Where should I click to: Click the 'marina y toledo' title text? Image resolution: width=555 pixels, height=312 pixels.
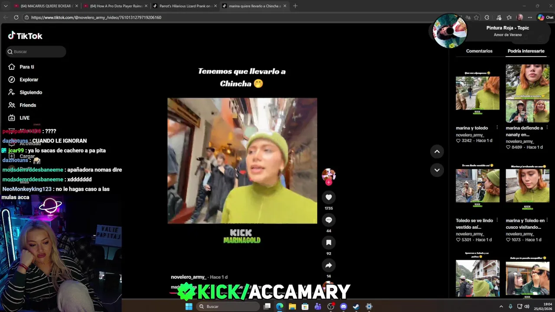[x=472, y=128]
